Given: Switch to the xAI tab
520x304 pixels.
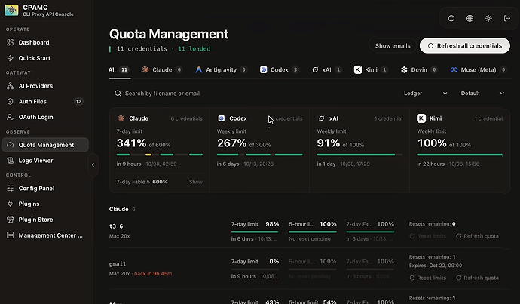Looking at the screenshot, I should tap(326, 69).
